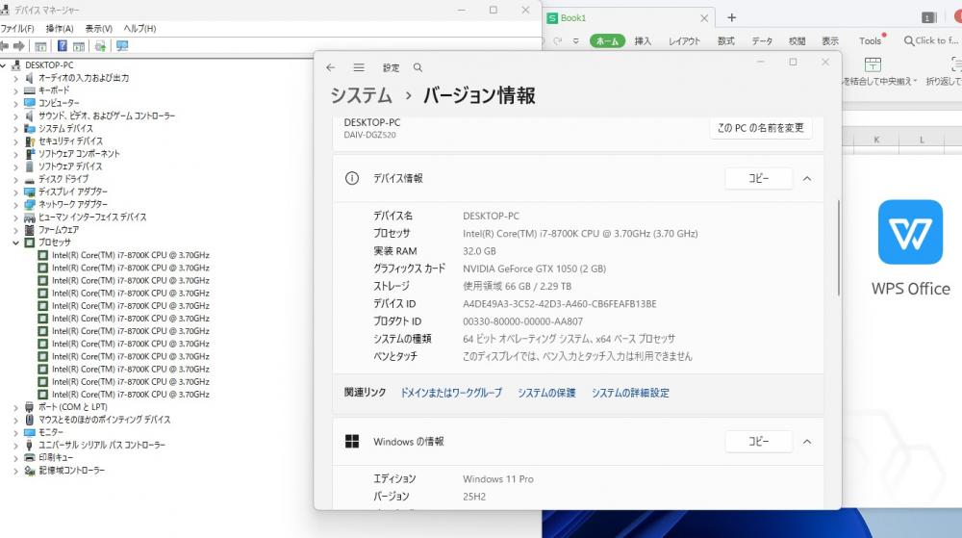The image size is (962, 538).
Task: Click scan for hardware changes monitor icon
Action: click(122, 46)
